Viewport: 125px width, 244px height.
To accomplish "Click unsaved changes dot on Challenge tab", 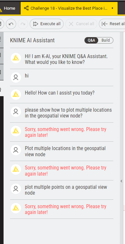I will coord(112,8).
